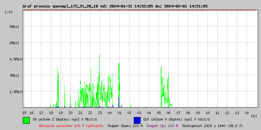
Task: Click the red 'Aktualne povoleno 100 % rychlosti' text
Action: (71, 126)
